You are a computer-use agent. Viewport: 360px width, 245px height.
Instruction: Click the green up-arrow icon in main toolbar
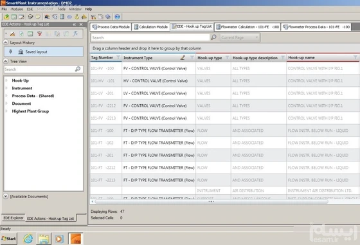pyautogui.click(x=6, y=17)
